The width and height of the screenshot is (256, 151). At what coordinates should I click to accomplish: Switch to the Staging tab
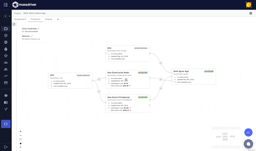48,19
